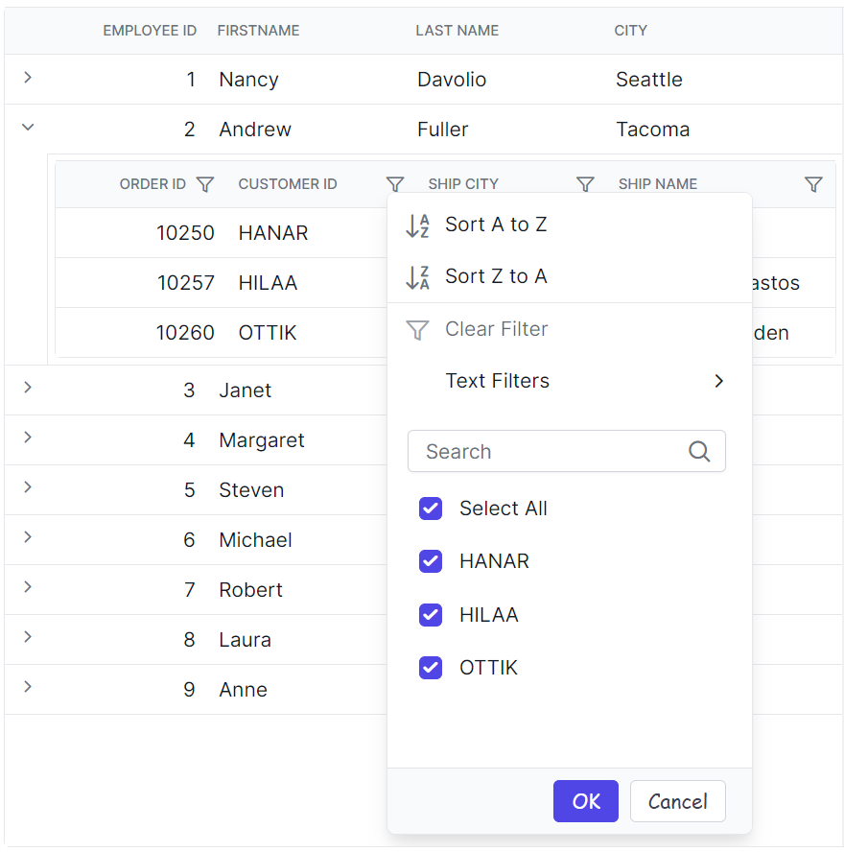
Task: Click the Margaret first name cell
Action: [262, 440]
